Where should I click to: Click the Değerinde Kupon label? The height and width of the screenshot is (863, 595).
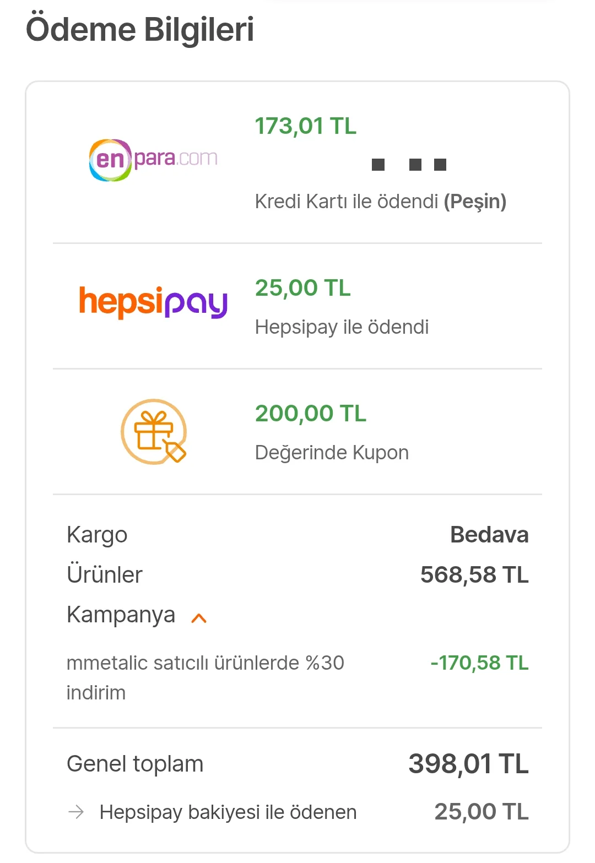[332, 453]
